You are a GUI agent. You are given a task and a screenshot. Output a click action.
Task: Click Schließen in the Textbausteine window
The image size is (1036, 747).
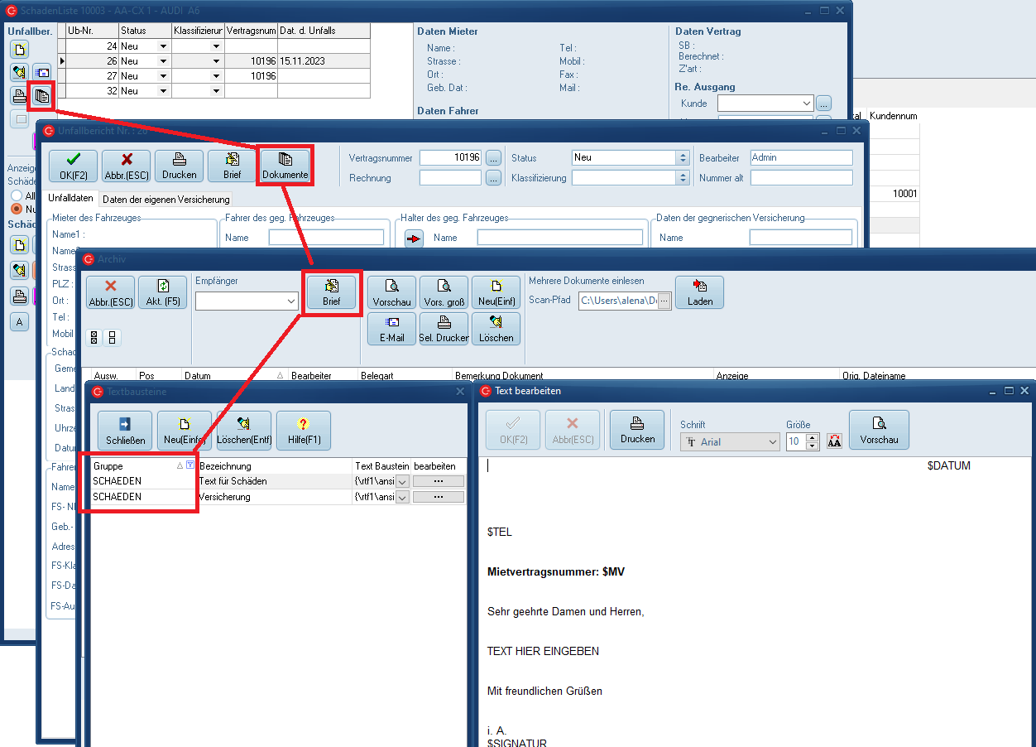[x=125, y=431]
